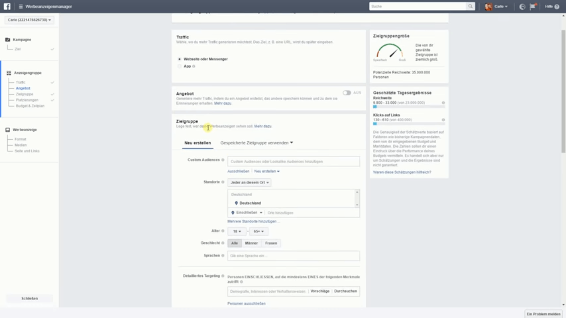Click the Sprachen input field
Viewport: 566px width, 318px height.
pos(294,256)
